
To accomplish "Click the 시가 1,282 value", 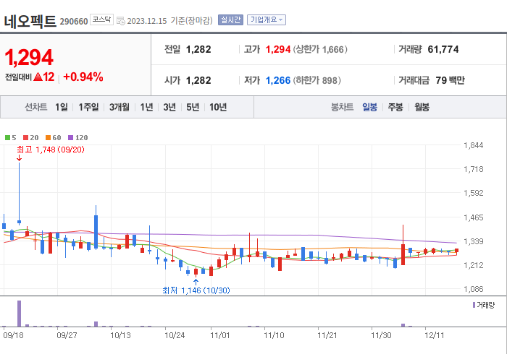I will pyautogui.click(x=198, y=80).
